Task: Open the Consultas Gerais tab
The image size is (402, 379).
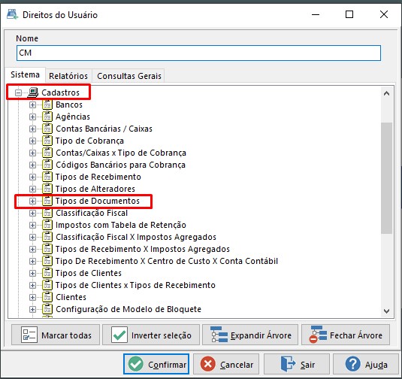Action: 129,76
